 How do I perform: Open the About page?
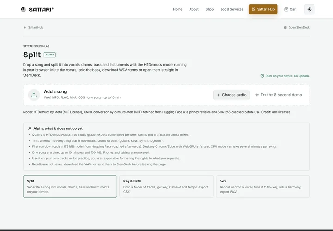click(x=194, y=9)
